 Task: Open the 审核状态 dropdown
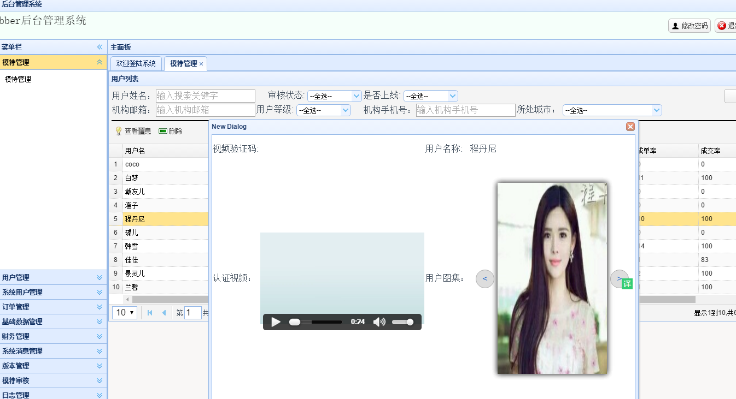[x=334, y=96]
